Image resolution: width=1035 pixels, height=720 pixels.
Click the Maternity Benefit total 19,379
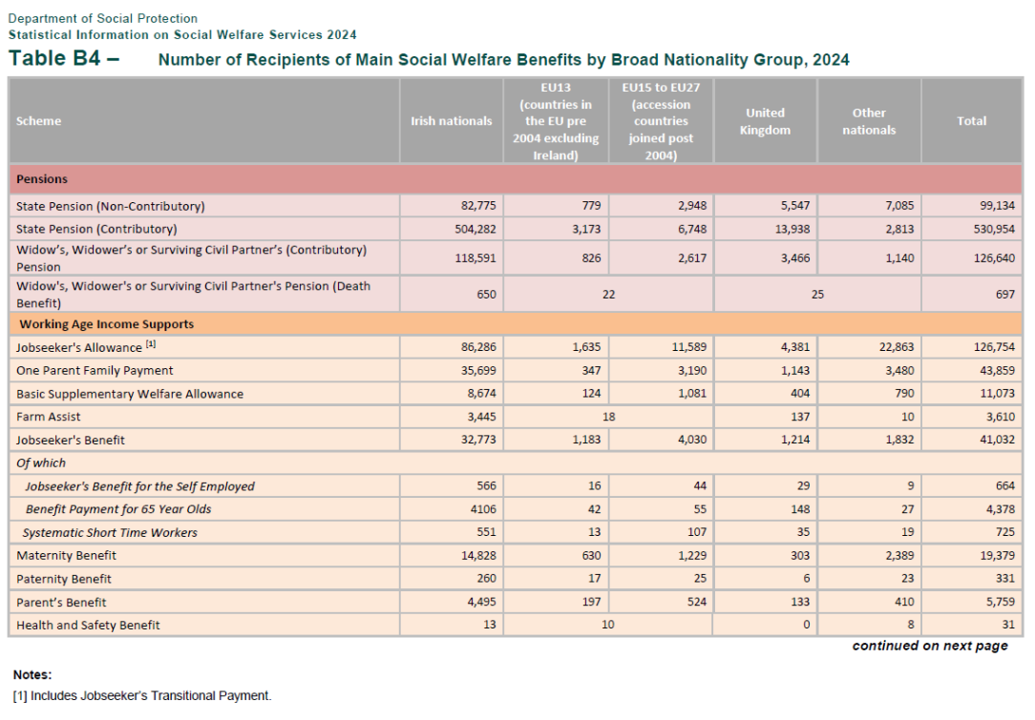tap(997, 555)
